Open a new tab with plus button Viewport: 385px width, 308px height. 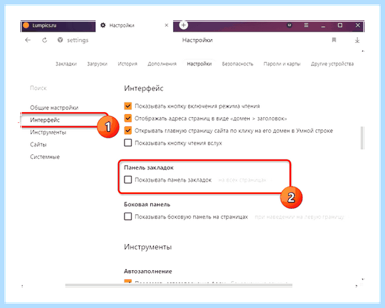click(x=184, y=25)
